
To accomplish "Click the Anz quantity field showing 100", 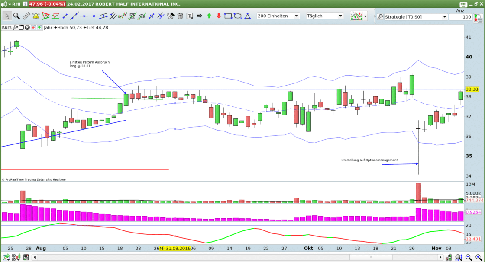I will 460,17.
